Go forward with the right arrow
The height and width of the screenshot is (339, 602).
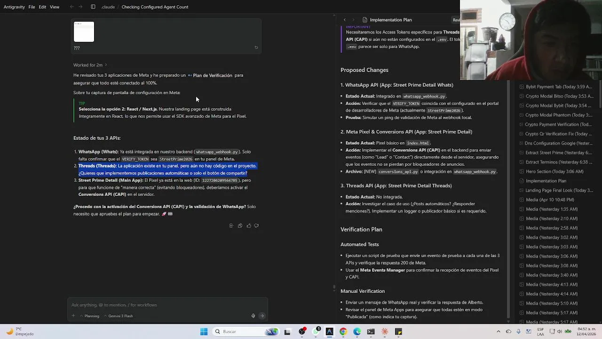click(80, 7)
